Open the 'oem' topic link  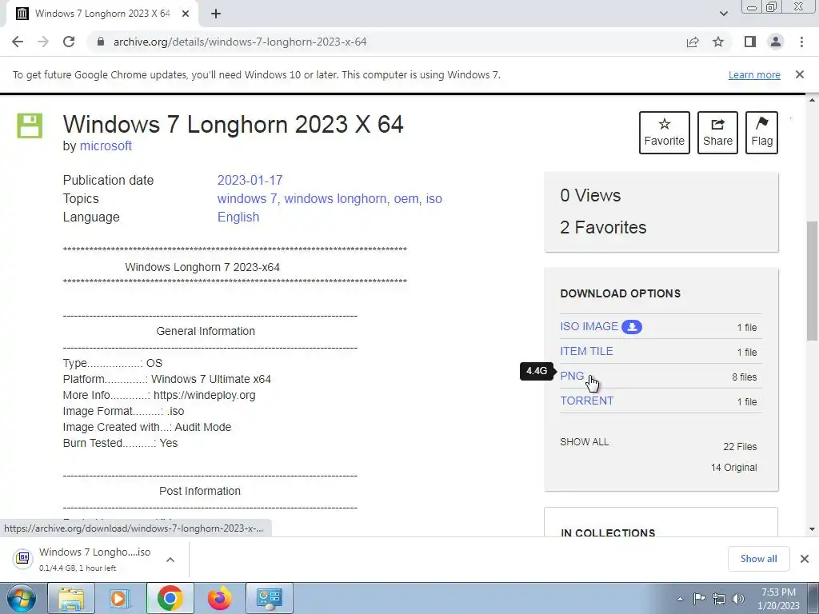click(x=406, y=199)
